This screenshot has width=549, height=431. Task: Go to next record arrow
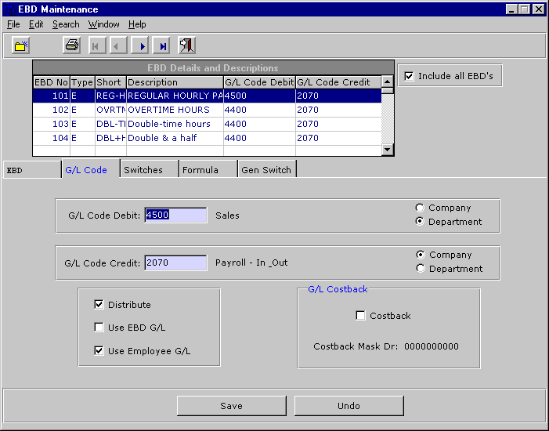(x=140, y=45)
